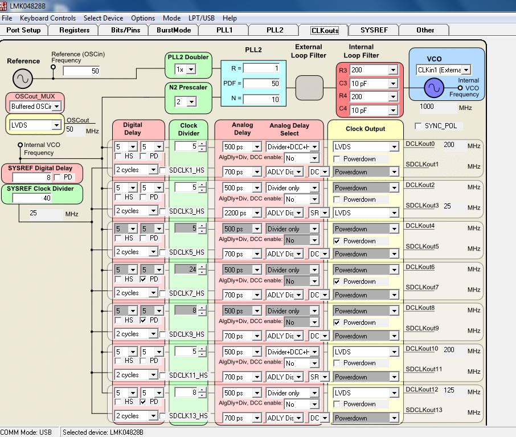
Task: Open the Select Device menu
Action: (x=103, y=18)
